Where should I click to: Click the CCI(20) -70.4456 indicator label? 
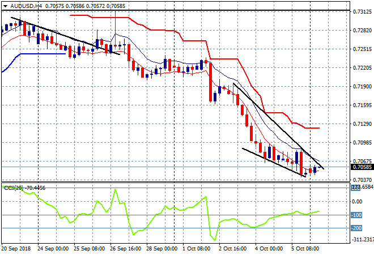pos(24,188)
